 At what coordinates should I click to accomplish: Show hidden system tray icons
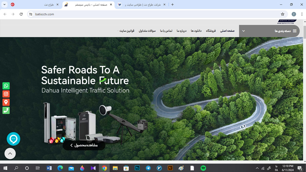(257, 168)
